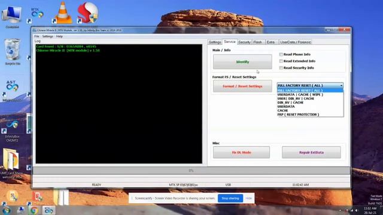Click the Identify button
Screen dimensions: 383x215
coord(242,62)
